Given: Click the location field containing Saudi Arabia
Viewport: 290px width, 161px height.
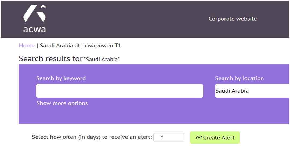Looking at the screenshot, I should (x=252, y=91).
